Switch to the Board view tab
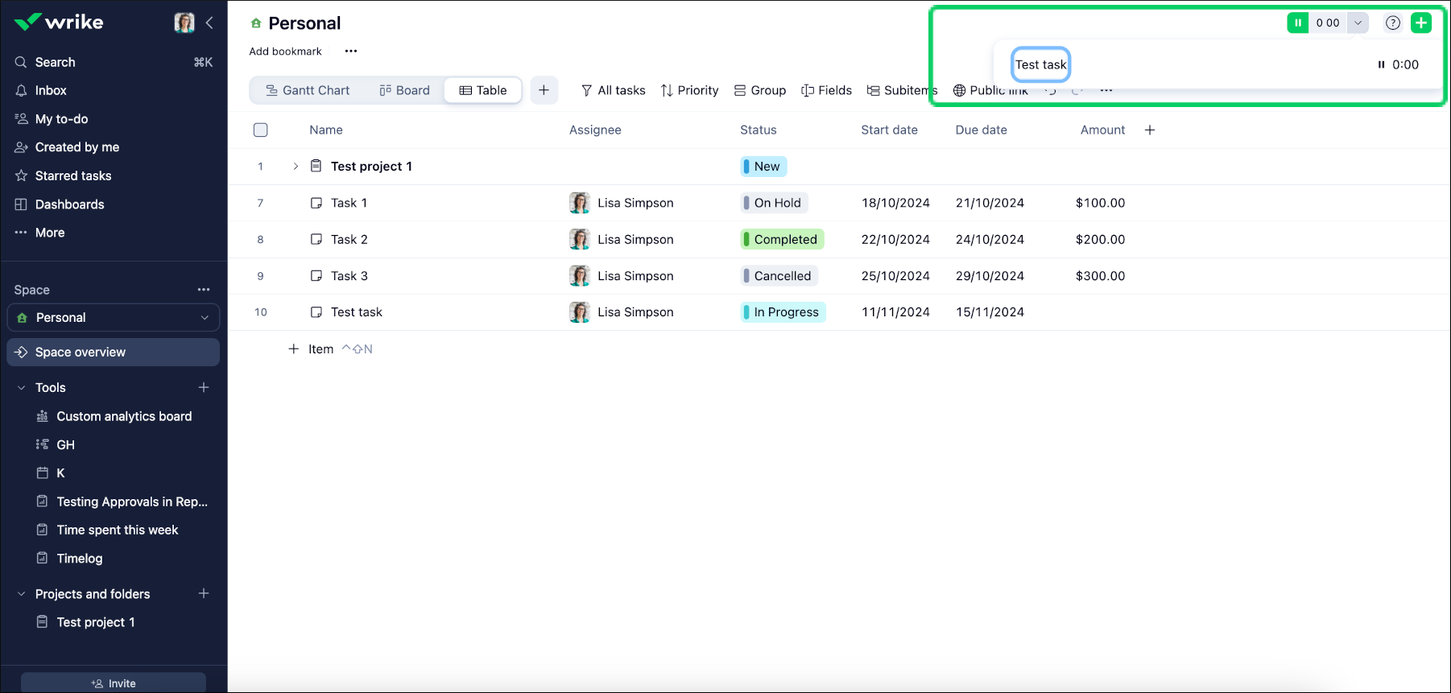This screenshot has height=693, width=1451. [404, 90]
